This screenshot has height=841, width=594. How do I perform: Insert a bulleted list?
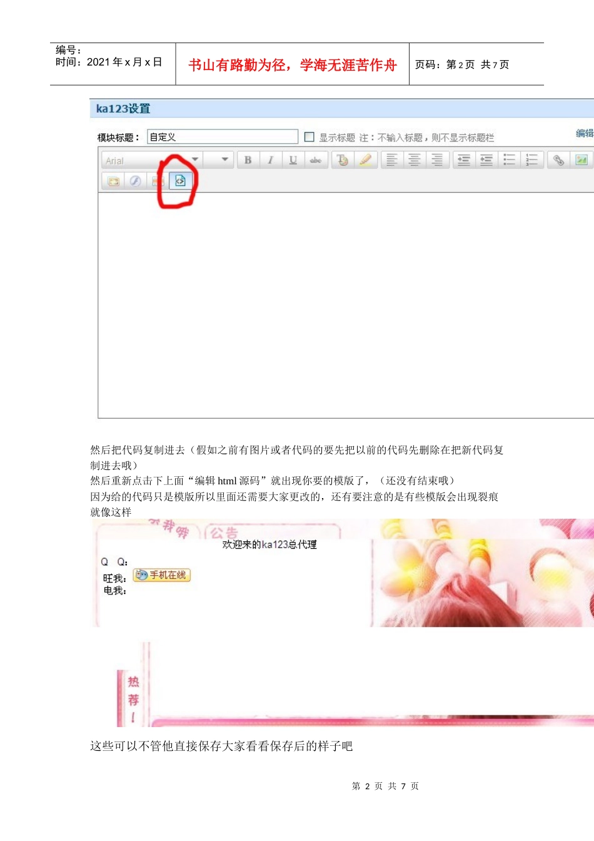tap(510, 160)
